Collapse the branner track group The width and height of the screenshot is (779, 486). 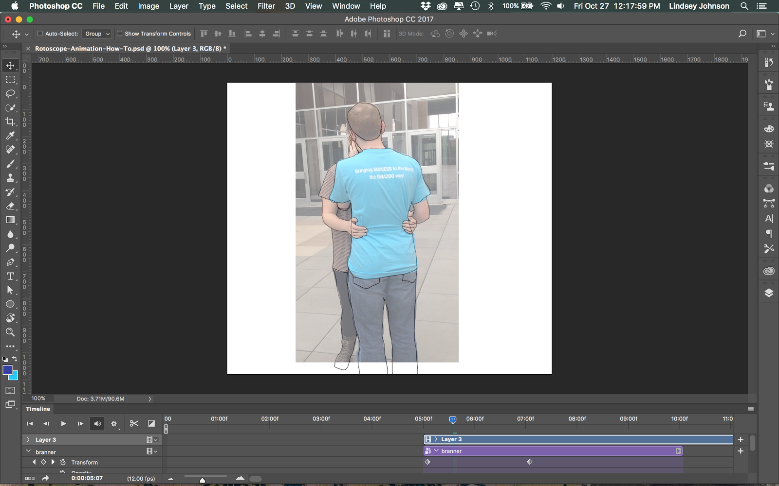coord(28,451)
